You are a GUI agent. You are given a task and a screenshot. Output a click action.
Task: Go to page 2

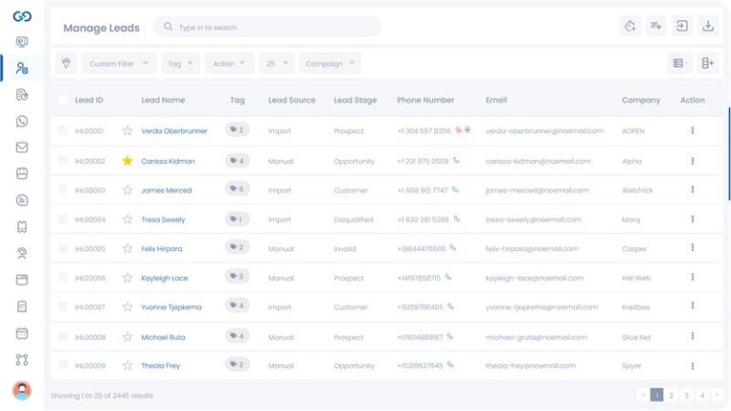[671, 395]
